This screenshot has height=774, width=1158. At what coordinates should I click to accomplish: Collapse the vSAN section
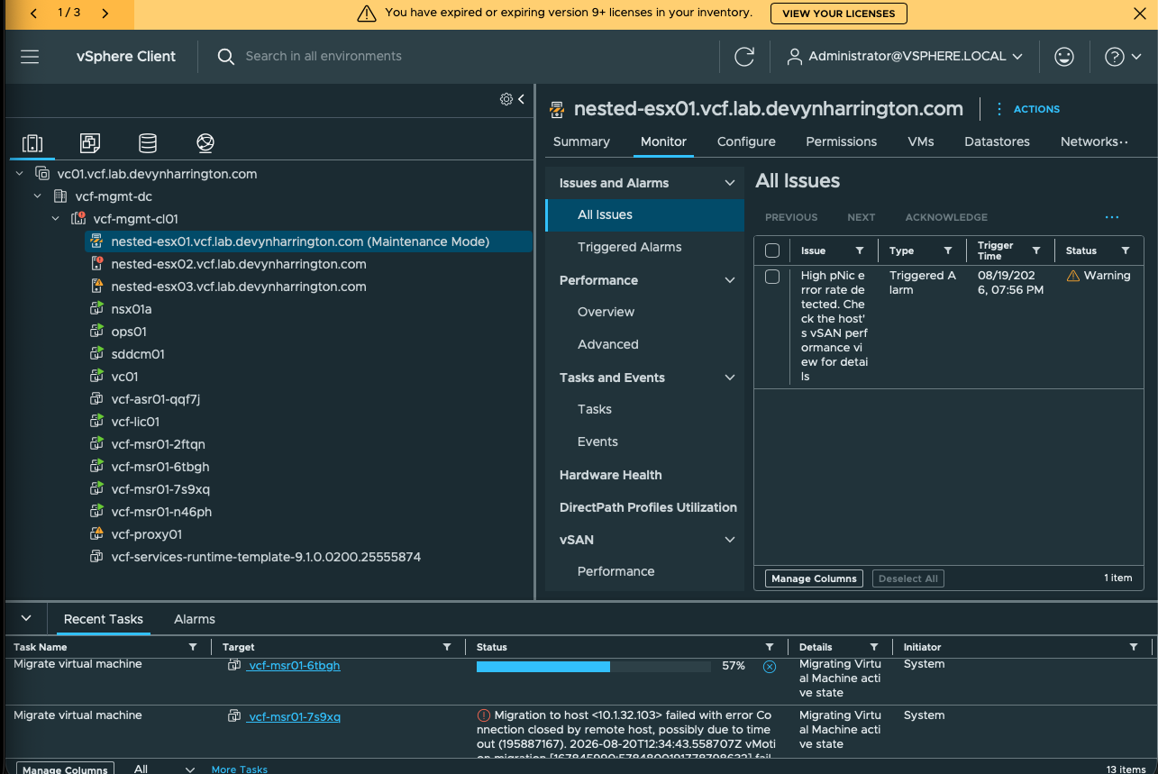coord(730,540)
